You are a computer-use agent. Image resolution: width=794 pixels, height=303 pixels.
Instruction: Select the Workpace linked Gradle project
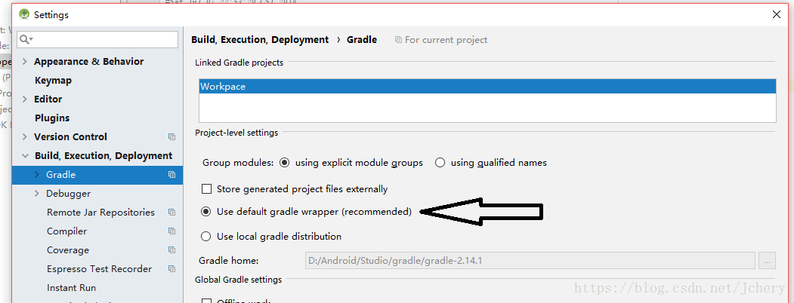tap(487, 87)
